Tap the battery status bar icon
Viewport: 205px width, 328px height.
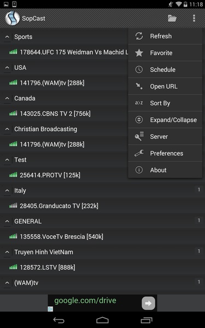(185, 4)
